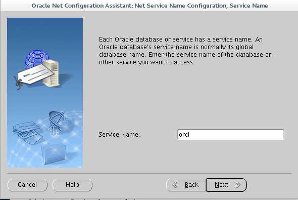Proceed with the Next button
Screen dimensions: 298x200
click(x=226, y=185)
